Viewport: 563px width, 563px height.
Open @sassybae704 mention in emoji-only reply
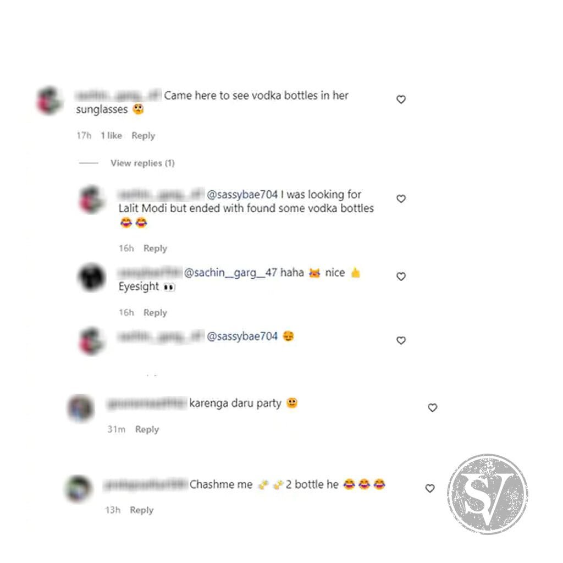pyautogui.click(x=242, y=336)
